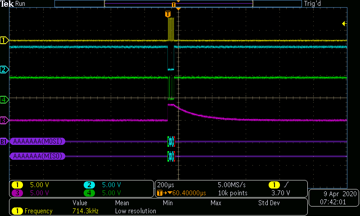Click the Run acquisition status

pos(20,4)
